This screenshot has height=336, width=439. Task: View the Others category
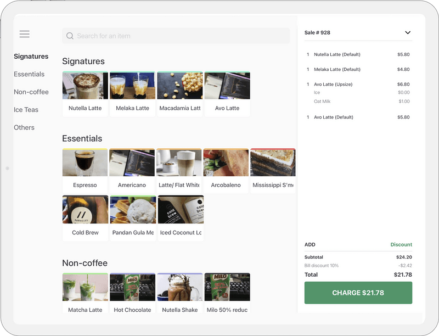tap(25, 127)
